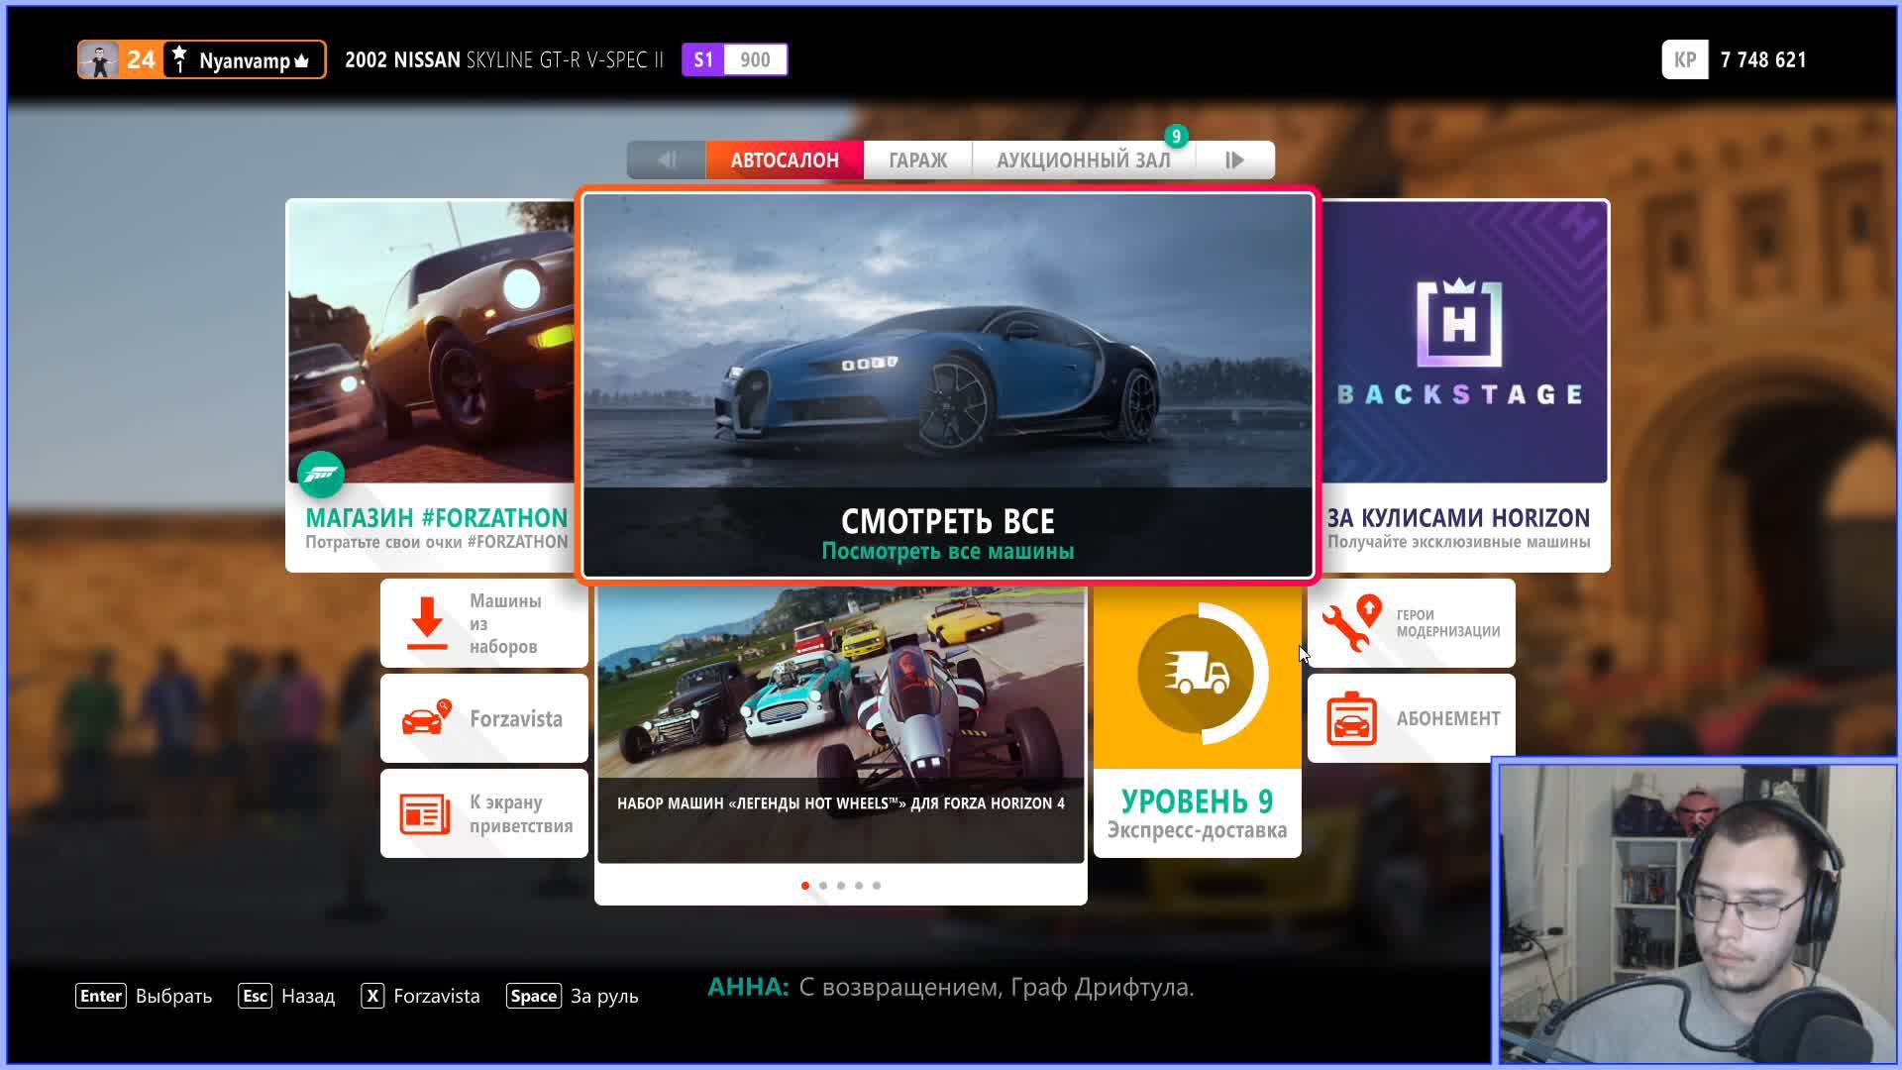Click the green notification badge 9
Viewport: 1902px width, 1070px height.
[1176, 136]
